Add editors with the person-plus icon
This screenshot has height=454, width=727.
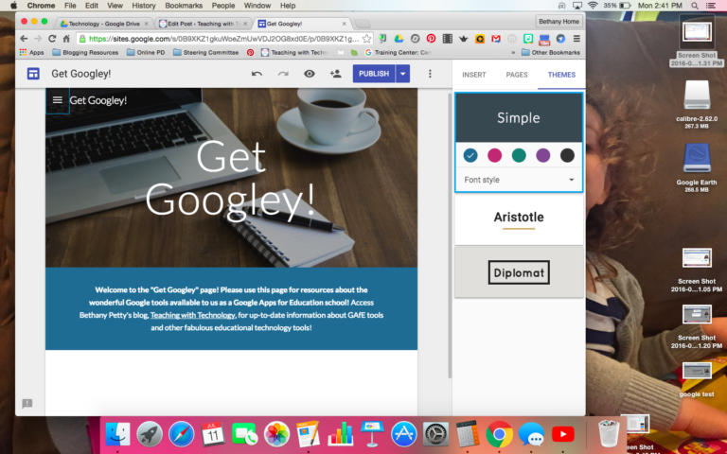335,74
